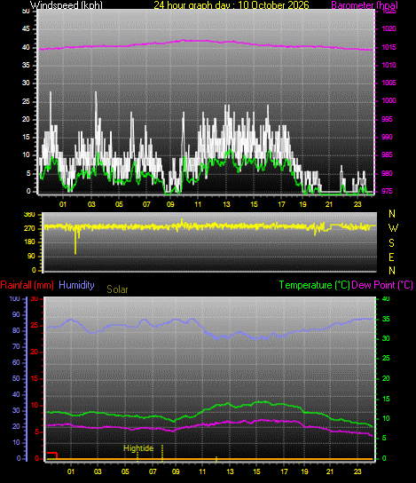Click the 270 label on the wind direction axis
The image size is (416, 483).
tap(29, 228)
